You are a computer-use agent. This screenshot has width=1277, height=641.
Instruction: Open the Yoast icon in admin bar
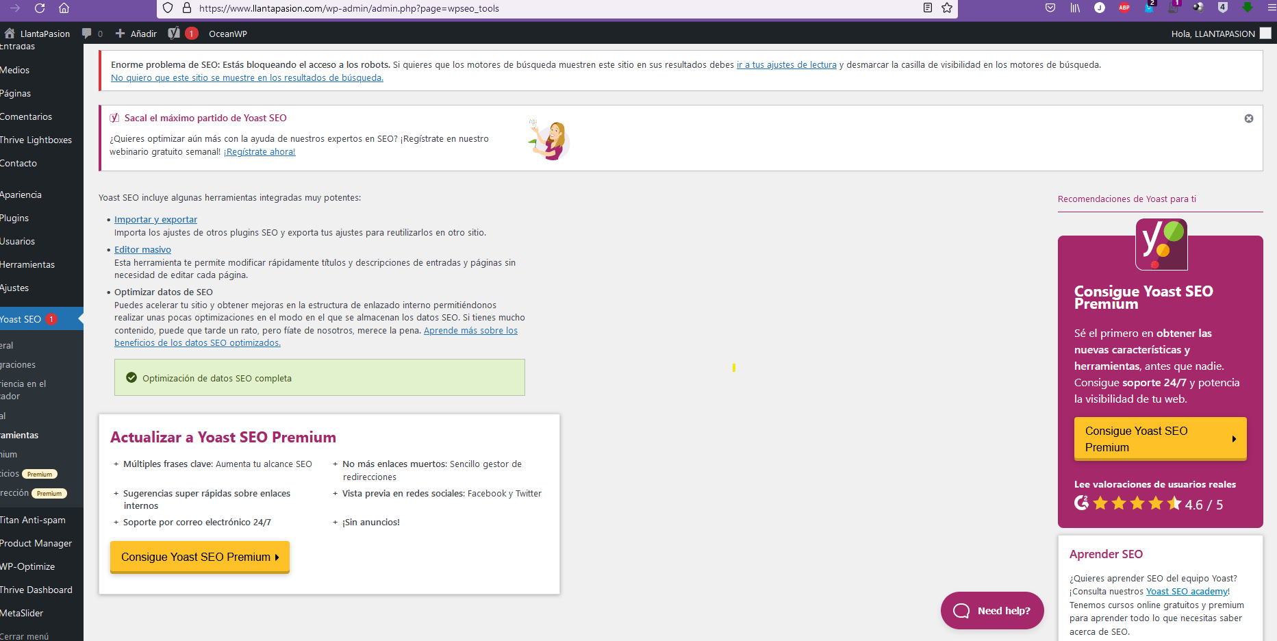(174, 33)
